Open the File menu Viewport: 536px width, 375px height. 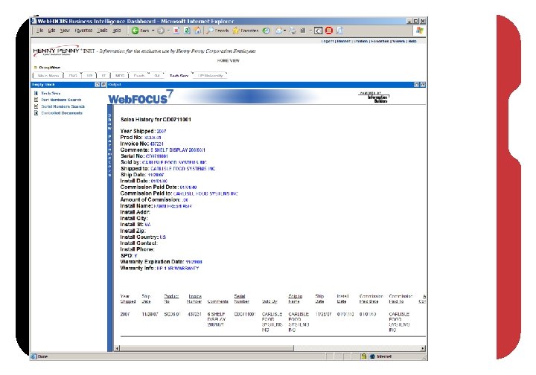[x=40, y=31]
